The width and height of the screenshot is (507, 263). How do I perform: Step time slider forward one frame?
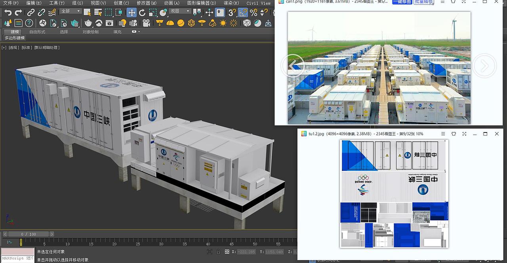point(51,234)
